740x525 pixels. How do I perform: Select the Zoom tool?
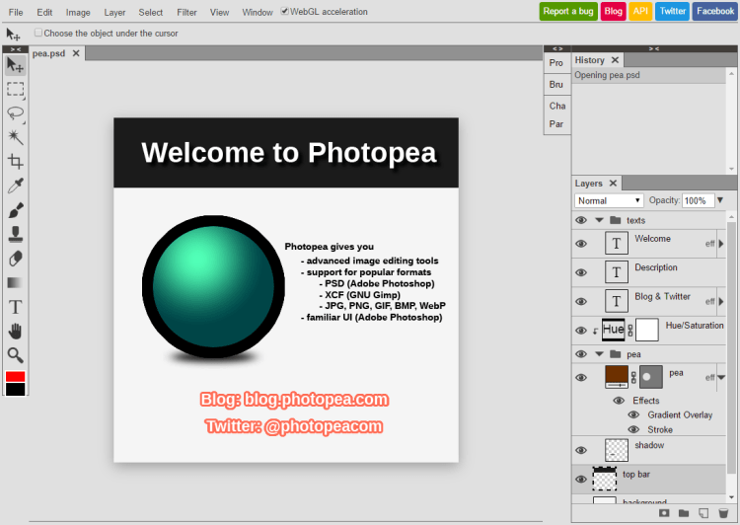point(15,355)
